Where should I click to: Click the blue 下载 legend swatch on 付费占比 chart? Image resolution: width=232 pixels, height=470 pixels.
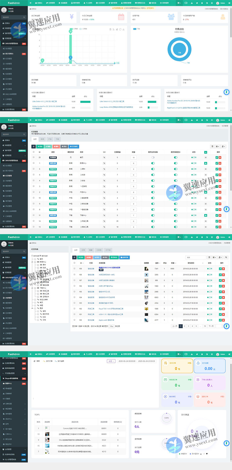tap(135, 29)
